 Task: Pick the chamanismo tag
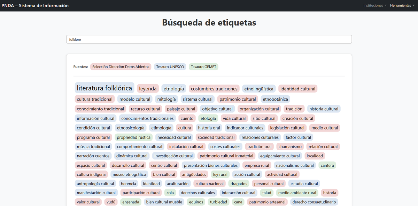[290, 146]
